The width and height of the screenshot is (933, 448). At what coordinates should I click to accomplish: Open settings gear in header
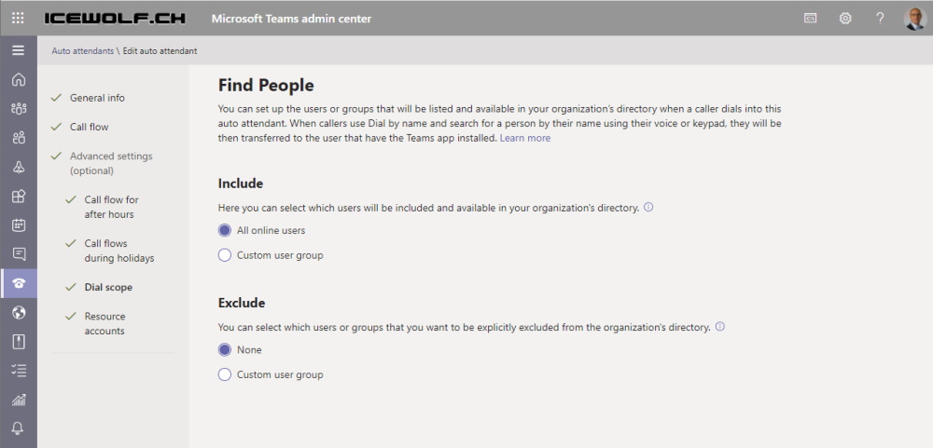(845, 18)
